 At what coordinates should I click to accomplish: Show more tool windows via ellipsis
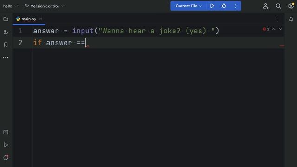[x=6, y=57]
